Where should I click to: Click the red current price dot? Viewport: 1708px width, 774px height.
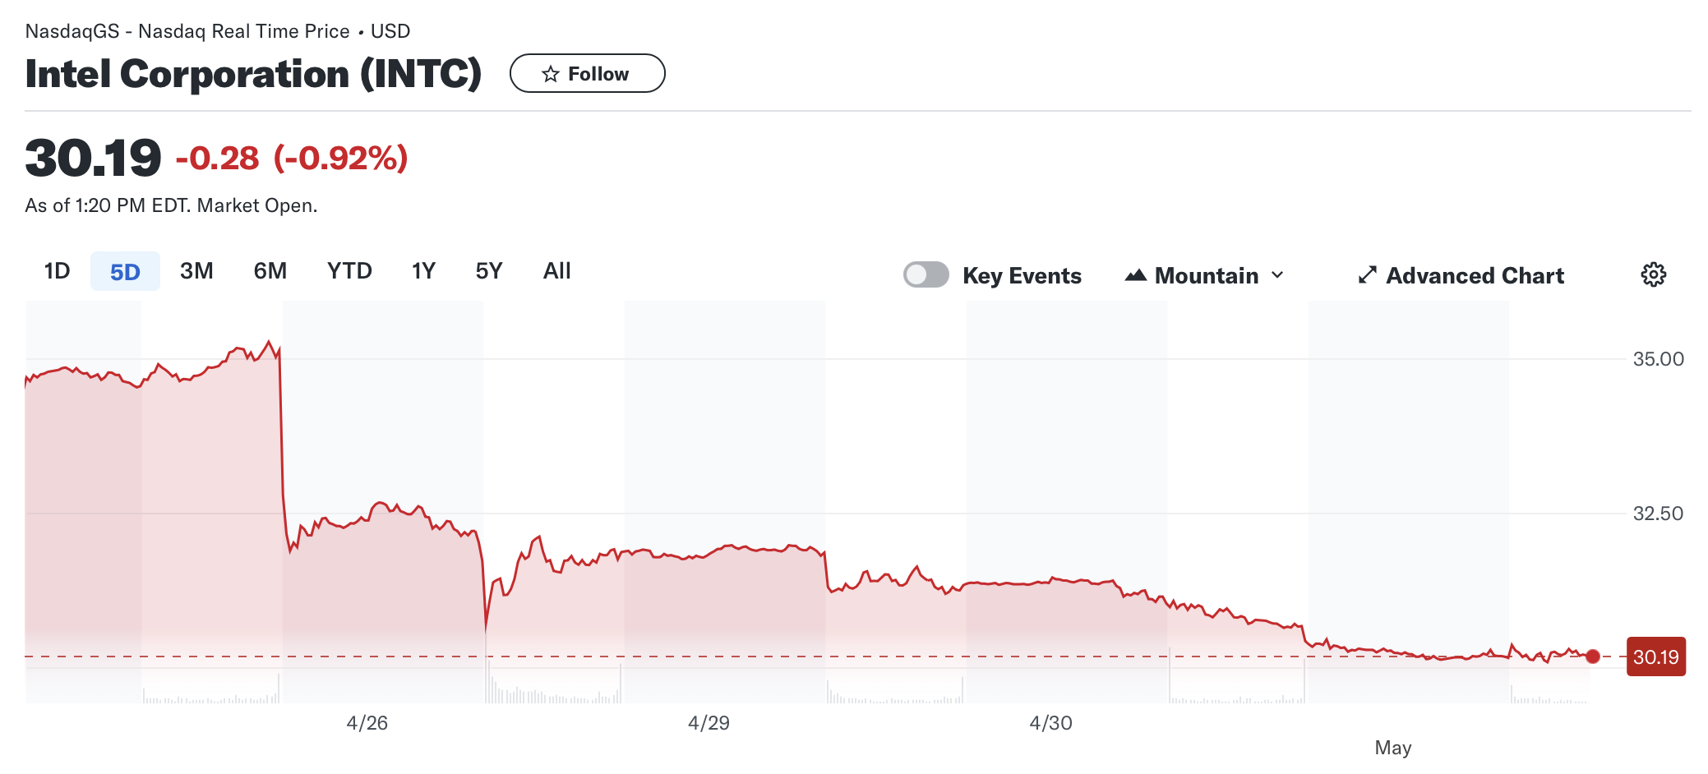click(x=1593, y=657)
